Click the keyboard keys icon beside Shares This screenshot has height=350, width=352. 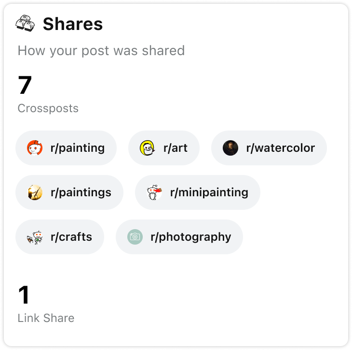(x=25, y=23)
